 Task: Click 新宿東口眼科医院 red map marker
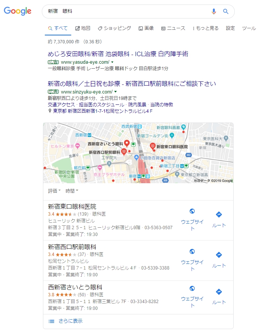tap(153, 146)
